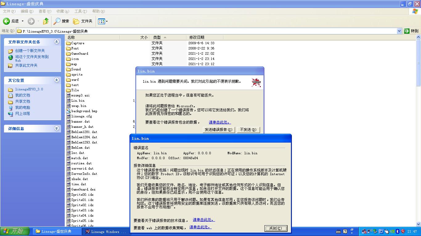Collapse the 文件和文件夹任务 panel

tap(56, 42)
